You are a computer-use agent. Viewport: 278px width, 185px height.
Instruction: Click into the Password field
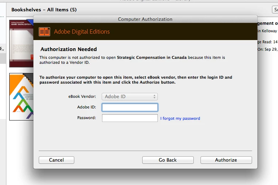tap(130, 118)
